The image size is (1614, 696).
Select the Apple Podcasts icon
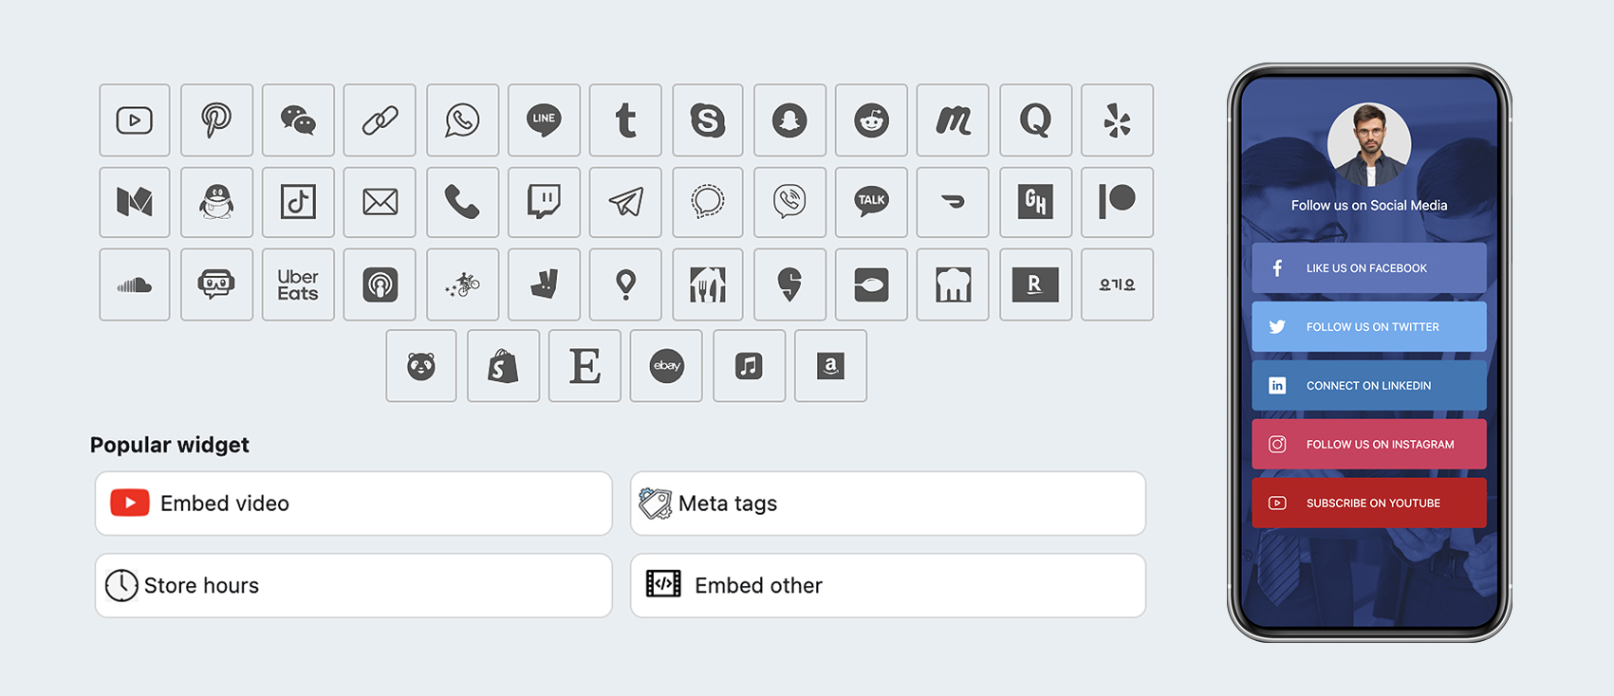(x=380, y=284)
